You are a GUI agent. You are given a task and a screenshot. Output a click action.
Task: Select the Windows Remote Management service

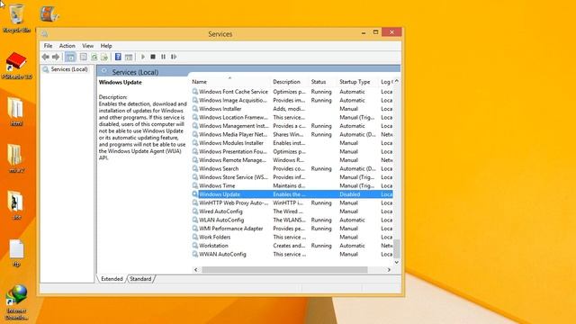click(x=292, y=160)
